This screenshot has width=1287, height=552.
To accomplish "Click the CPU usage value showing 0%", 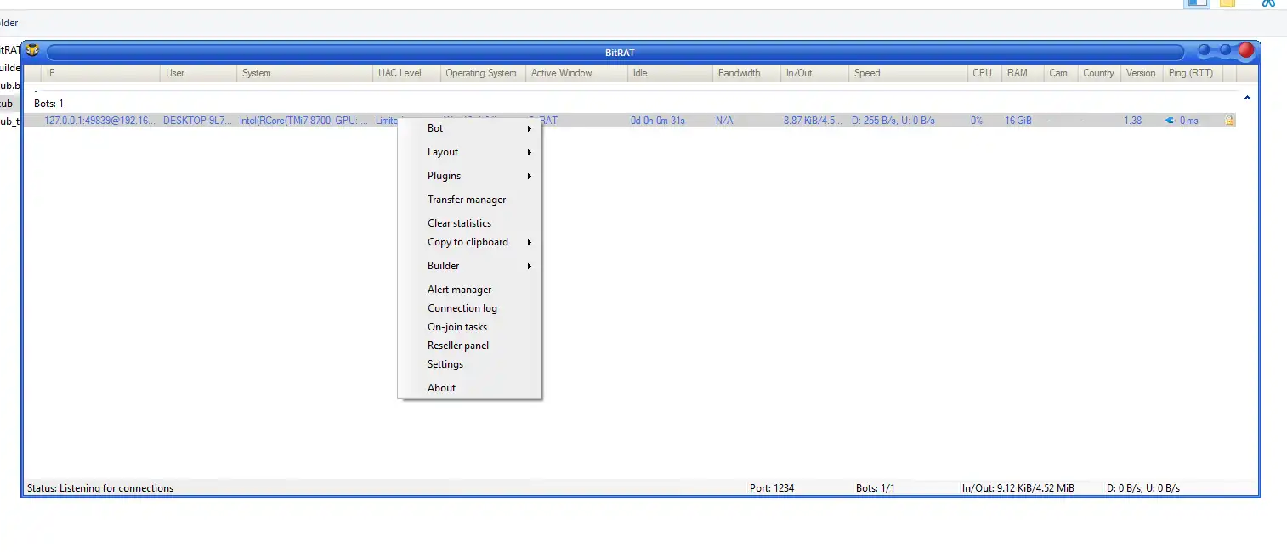I will [976, 120].
